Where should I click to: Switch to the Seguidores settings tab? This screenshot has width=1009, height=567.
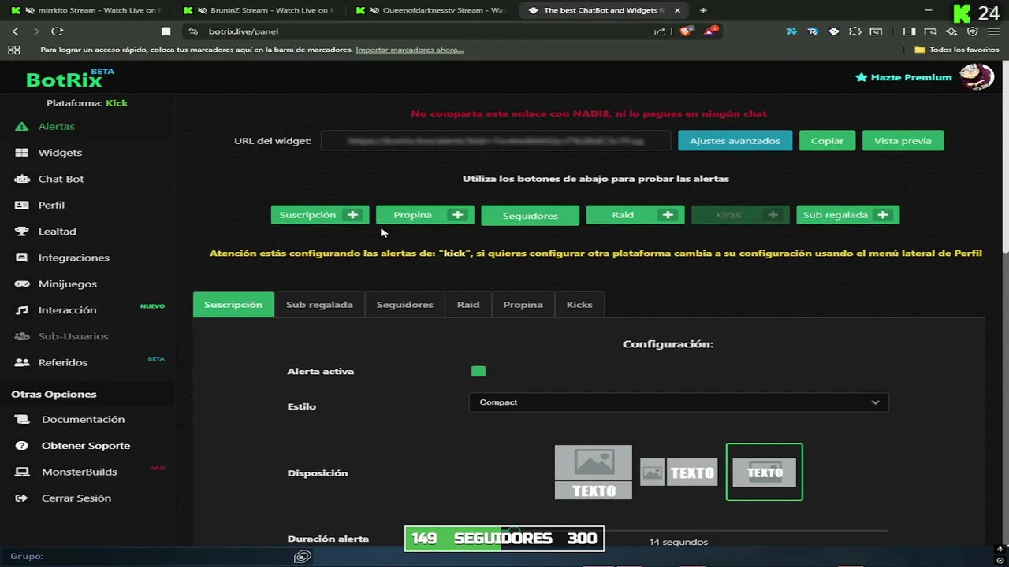pyautogui.click(x=404, y=305)
